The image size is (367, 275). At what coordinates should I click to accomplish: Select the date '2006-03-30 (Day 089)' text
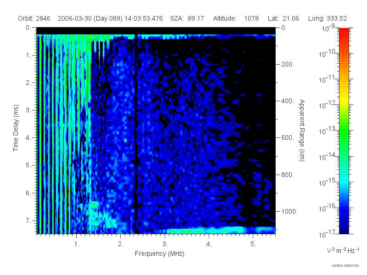(90, 18)
